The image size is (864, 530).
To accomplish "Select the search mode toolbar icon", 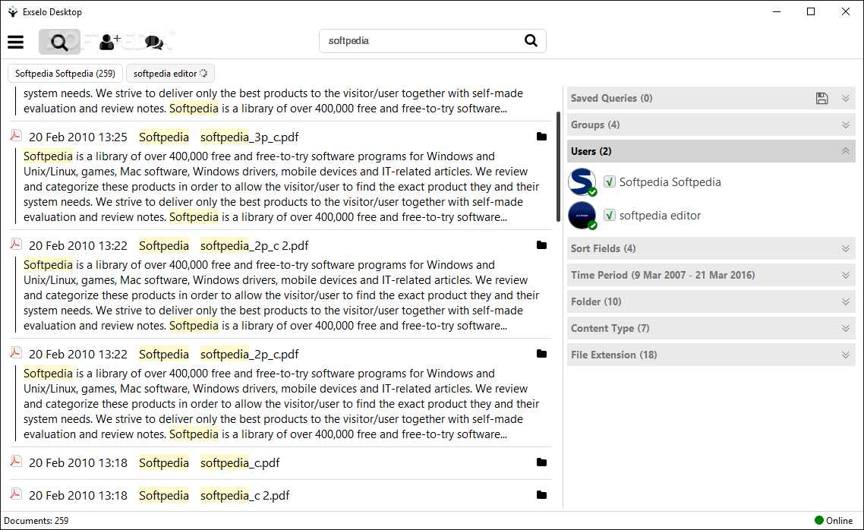I will point(59,42).
